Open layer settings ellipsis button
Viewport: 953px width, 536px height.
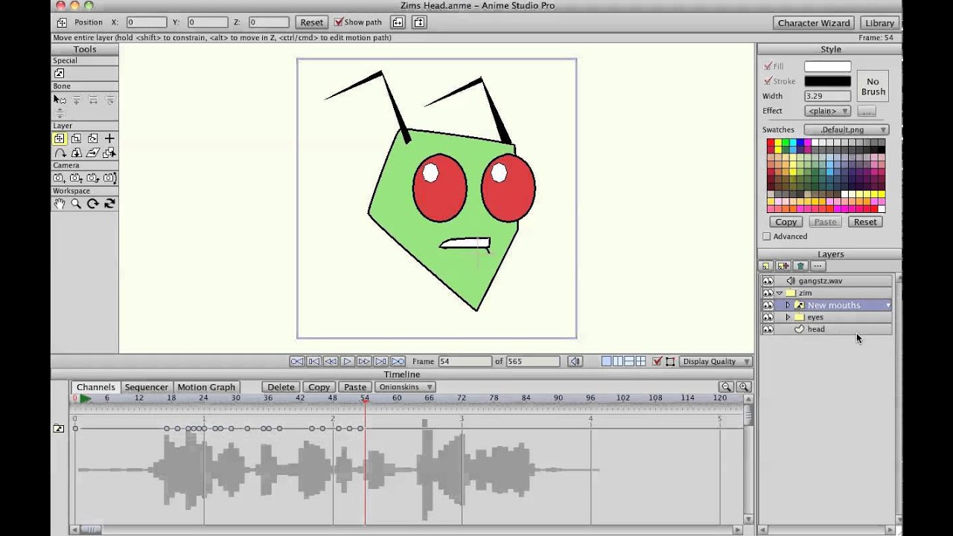pyautogui.click(x=817, y=266)
